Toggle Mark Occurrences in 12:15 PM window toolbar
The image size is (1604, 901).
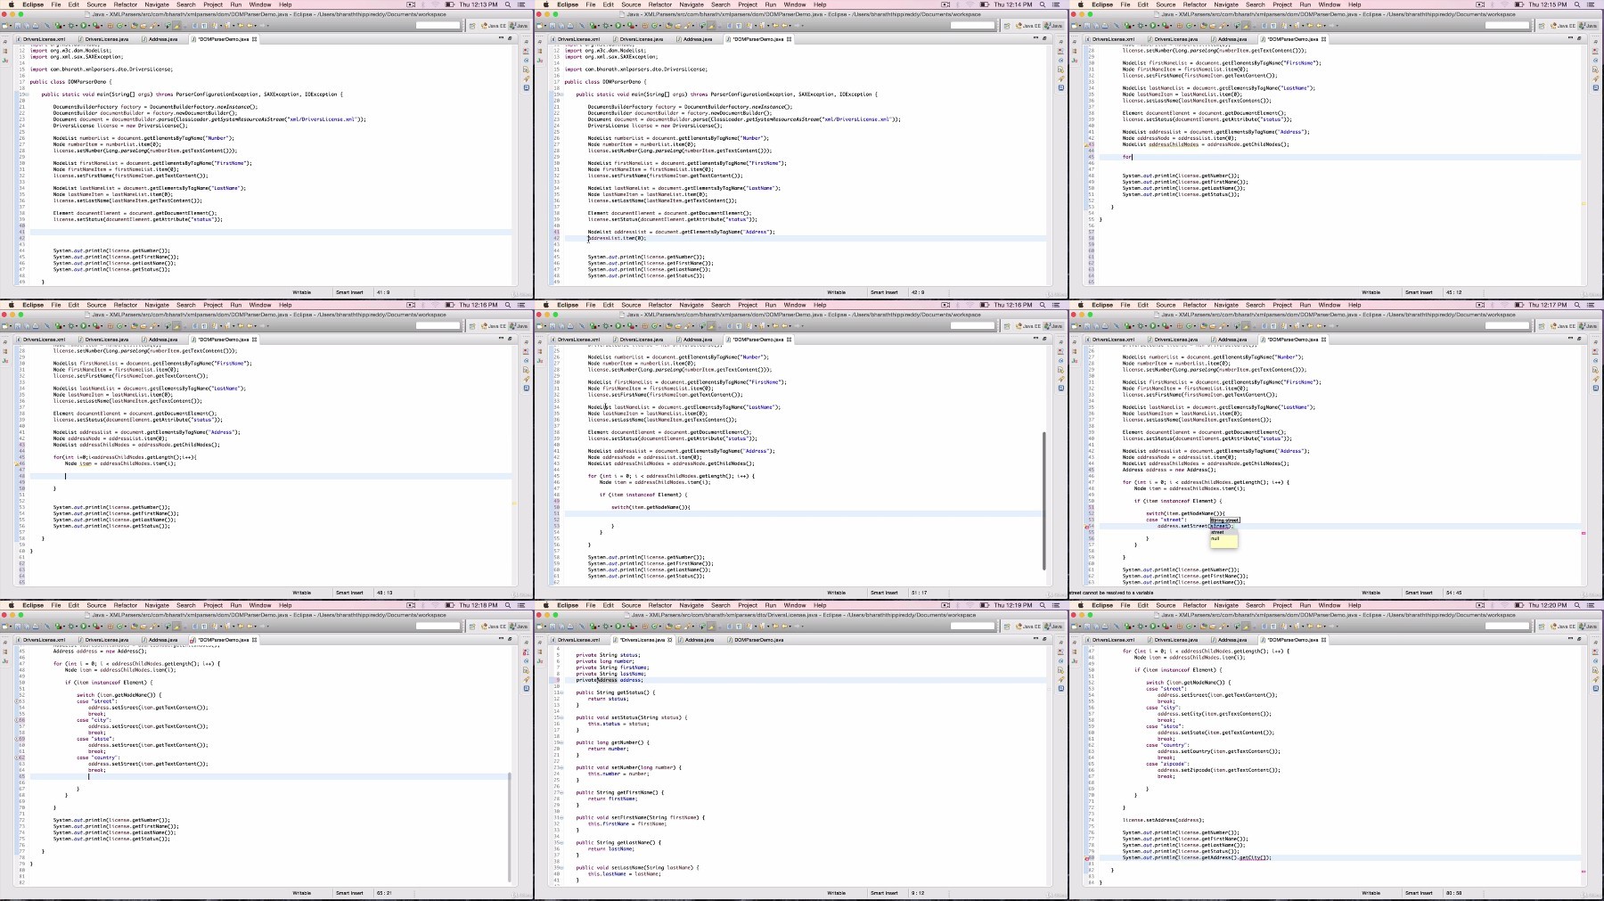tap(1245, 26)
